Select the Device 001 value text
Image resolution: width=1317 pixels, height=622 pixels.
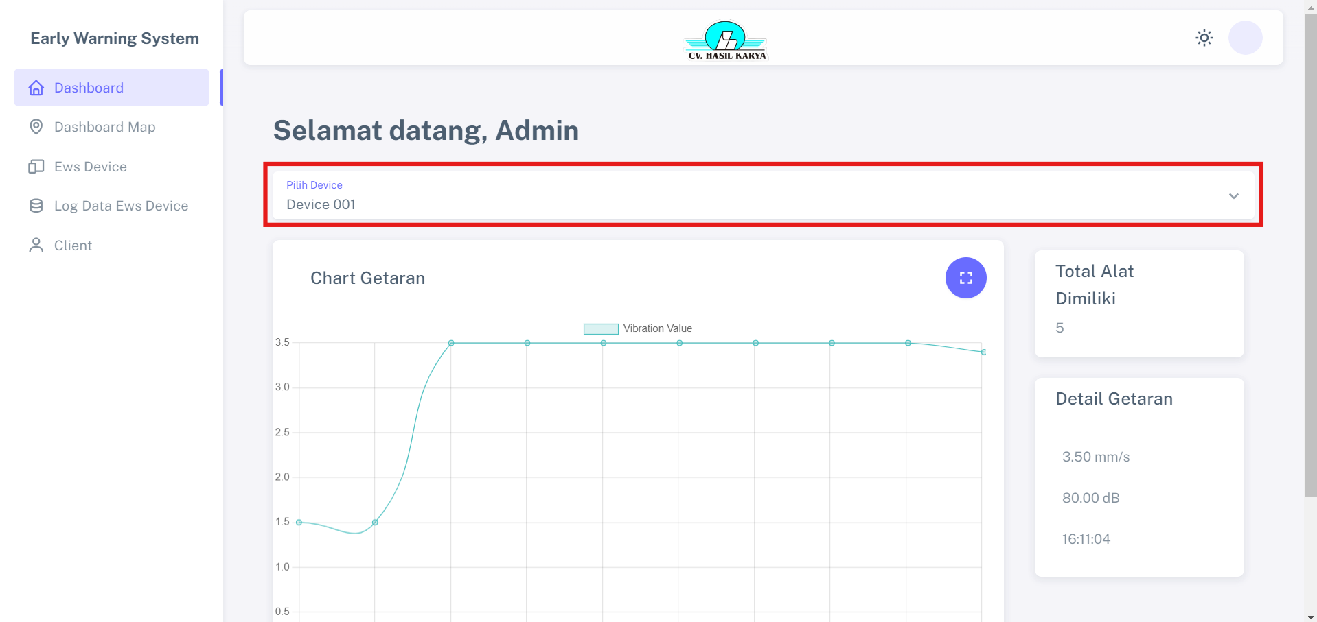(321, 204)
